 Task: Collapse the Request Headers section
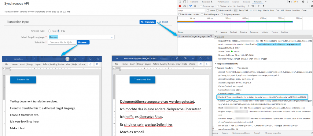[x=216, y=68]
